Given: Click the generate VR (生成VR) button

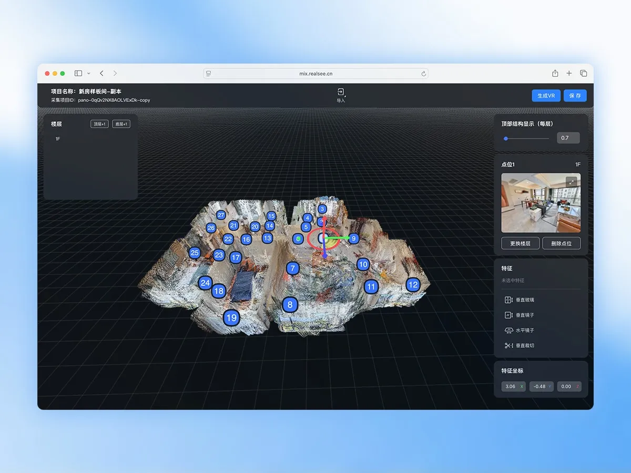Looking at the screenshot, I should coord(546,96).
